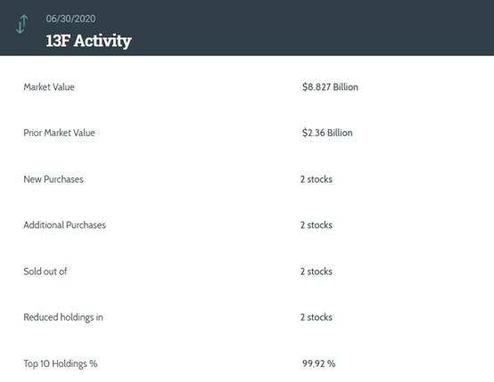Open Sold out of 2 stocks value
The image size is (494, 382).
(x=317, y=272)
